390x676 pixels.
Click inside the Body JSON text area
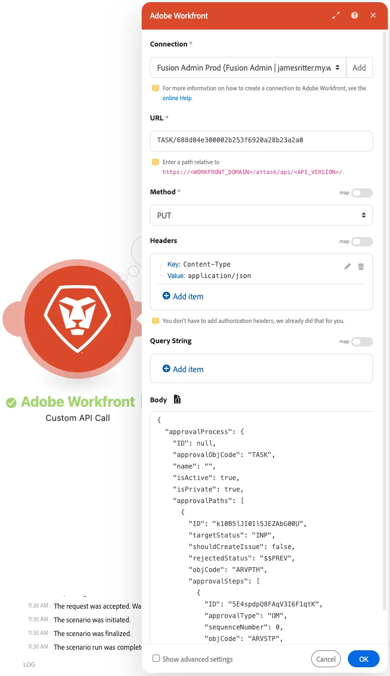coord(261,528)
